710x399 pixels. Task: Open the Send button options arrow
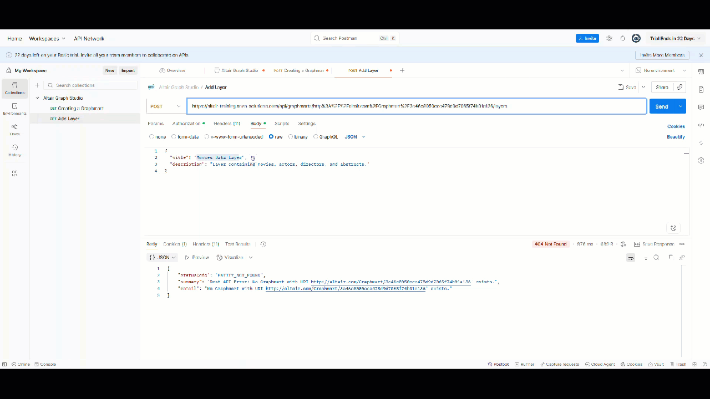(x=681, y=106)
